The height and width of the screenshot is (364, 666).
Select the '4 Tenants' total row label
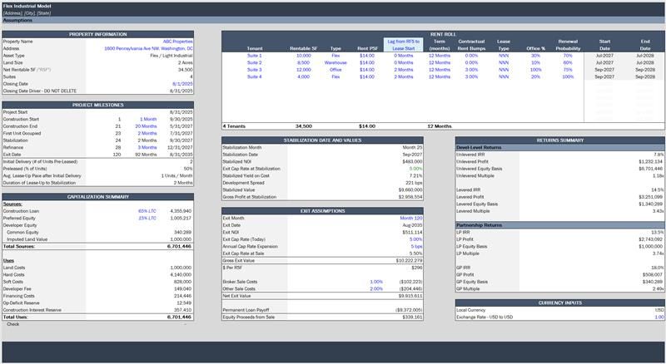[x=234, y=126]
